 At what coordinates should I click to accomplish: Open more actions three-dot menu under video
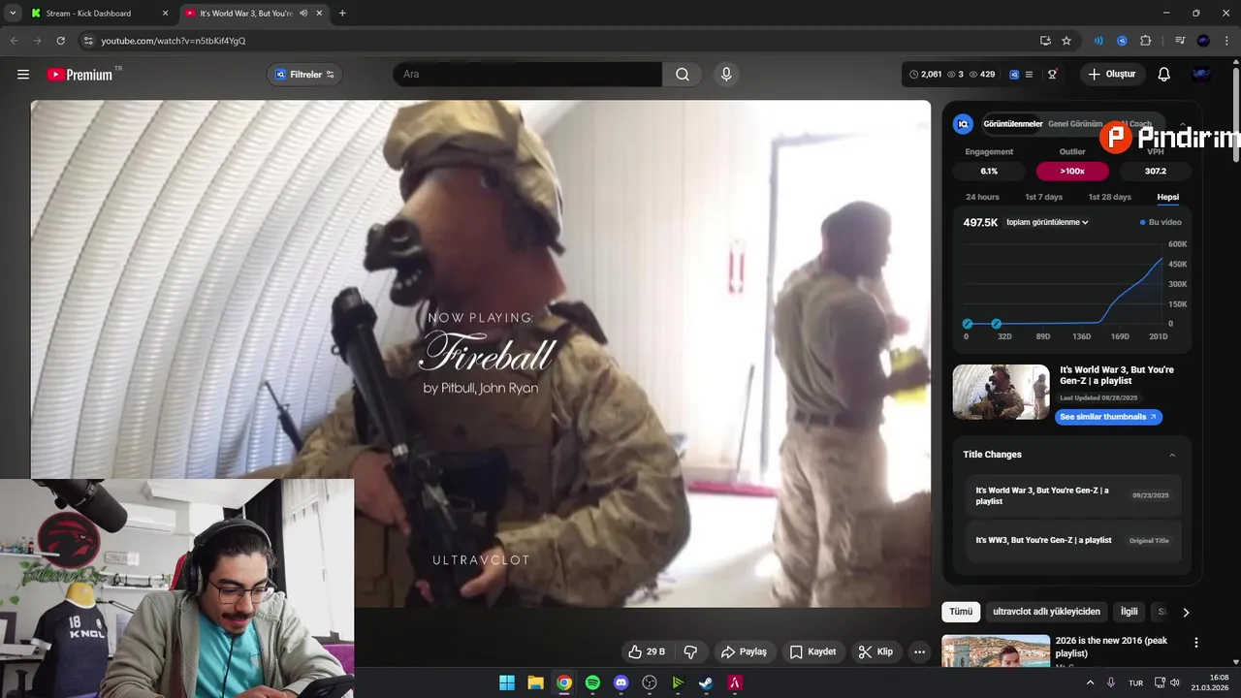(919, 651)
